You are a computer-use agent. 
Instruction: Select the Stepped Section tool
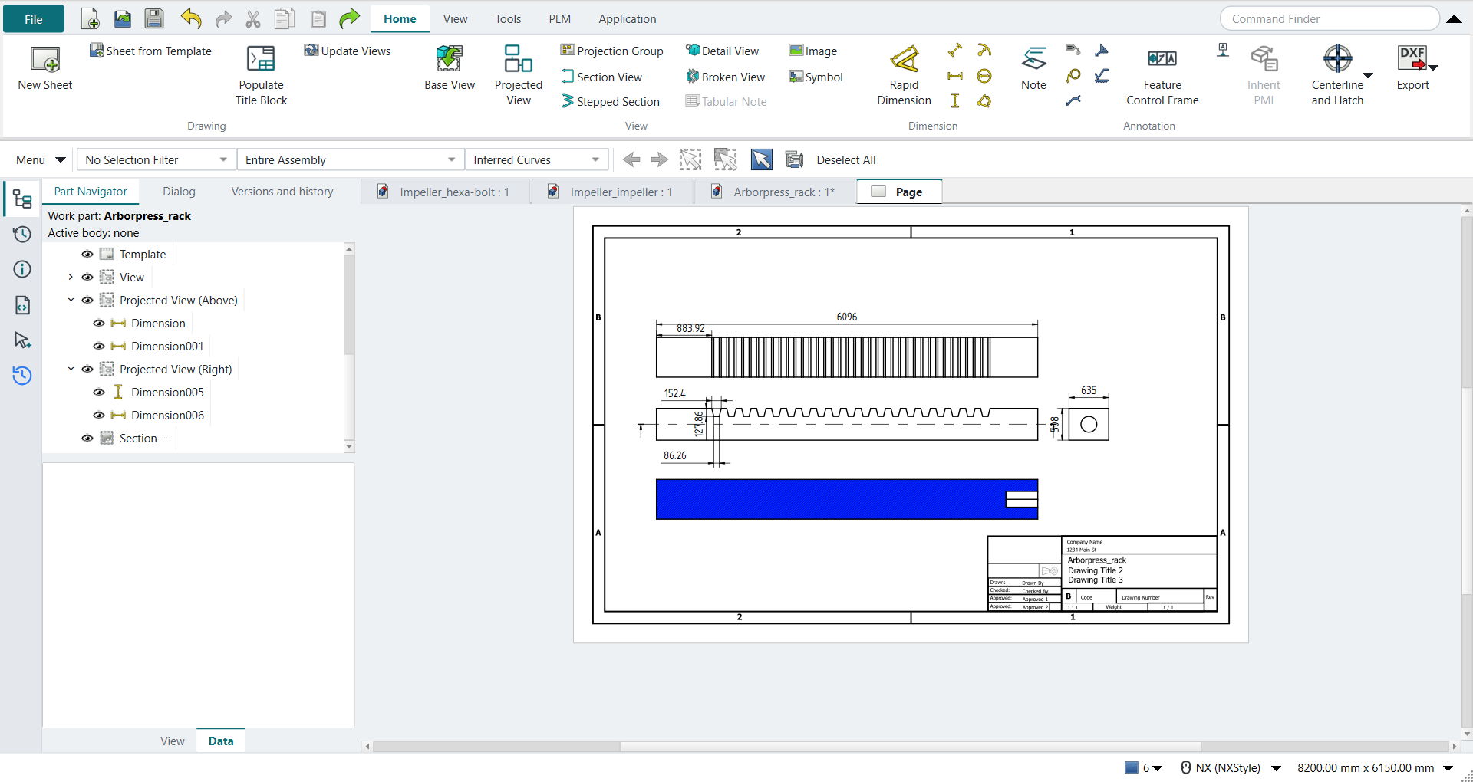611,101
